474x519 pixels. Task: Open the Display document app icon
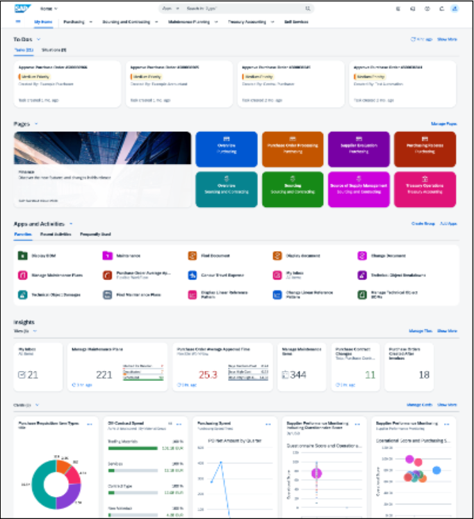click(x=277, y=256)
